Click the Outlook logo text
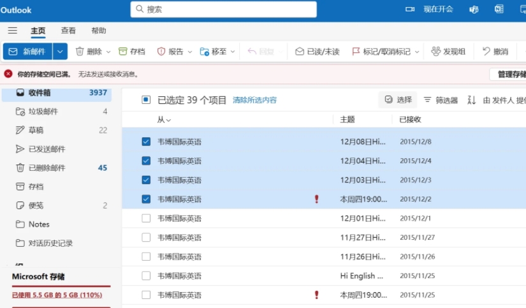The width and height of the screenshot is (526, 308). (x=16, y=10)
